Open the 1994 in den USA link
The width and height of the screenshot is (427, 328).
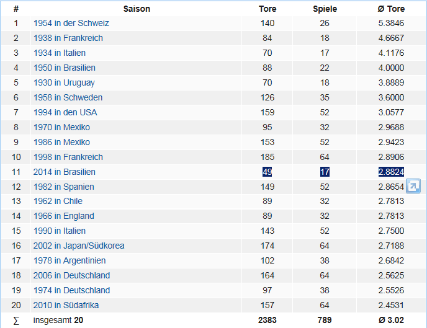(x=65, y=112)
